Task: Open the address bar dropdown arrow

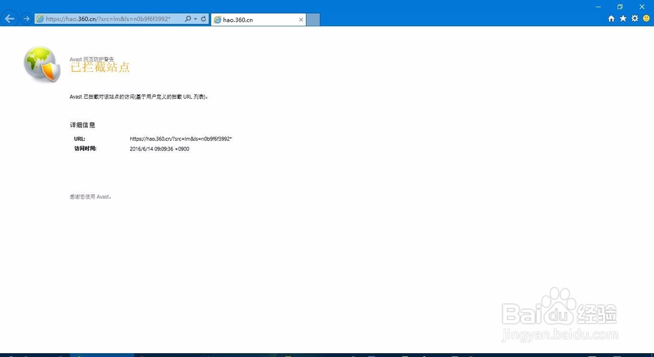Action: click(195, 19)
